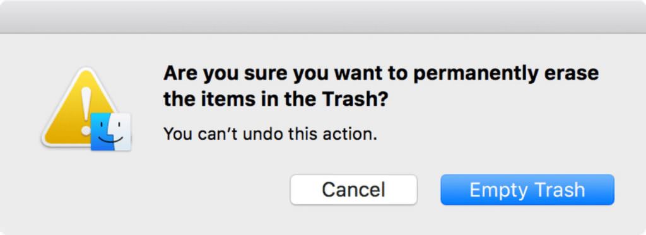Click the Empty Trash button
Image resolution: width=646 pixels, height=235 pixels.
[527, 190]
